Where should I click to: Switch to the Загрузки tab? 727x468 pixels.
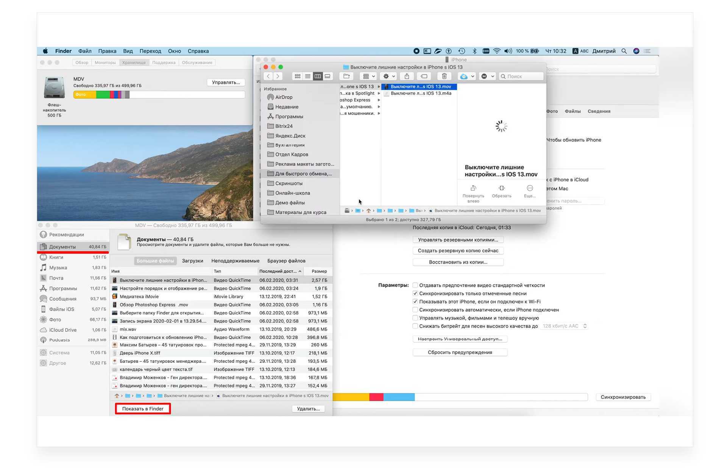(x=192, y=261)
